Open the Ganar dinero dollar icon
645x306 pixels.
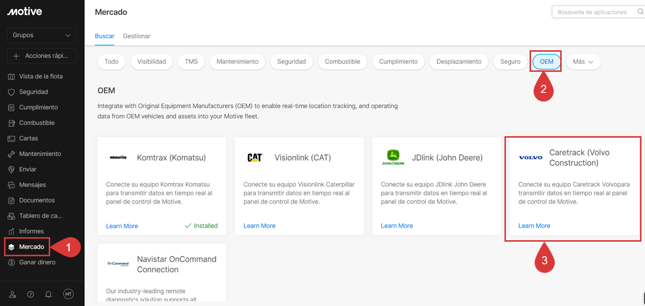pos(12,262)
